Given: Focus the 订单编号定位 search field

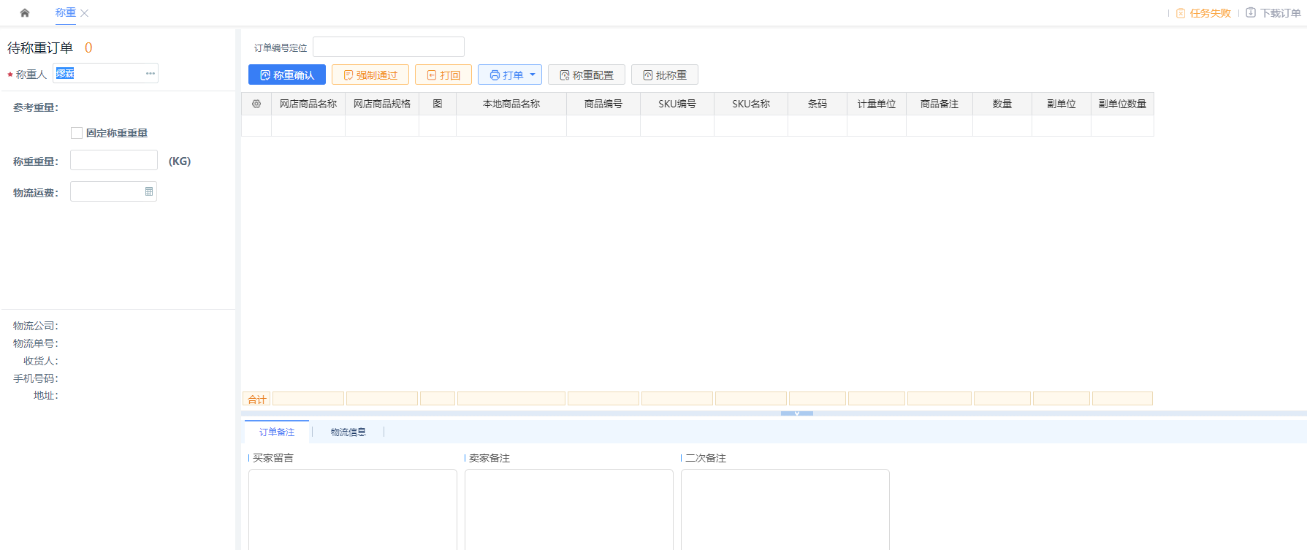Looking at the screenshot, I should pyautogui.click(x=389, y=47).
